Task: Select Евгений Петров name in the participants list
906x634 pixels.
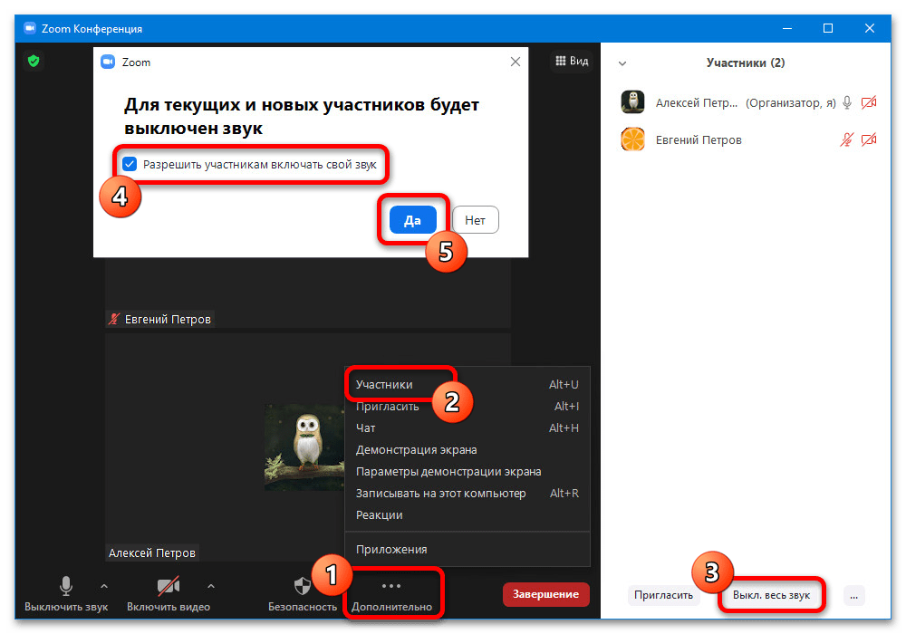Action: (x=698, y=139)
